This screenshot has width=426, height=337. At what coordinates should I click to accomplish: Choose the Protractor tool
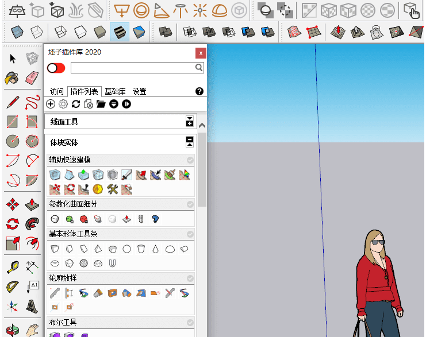point(13,286)
